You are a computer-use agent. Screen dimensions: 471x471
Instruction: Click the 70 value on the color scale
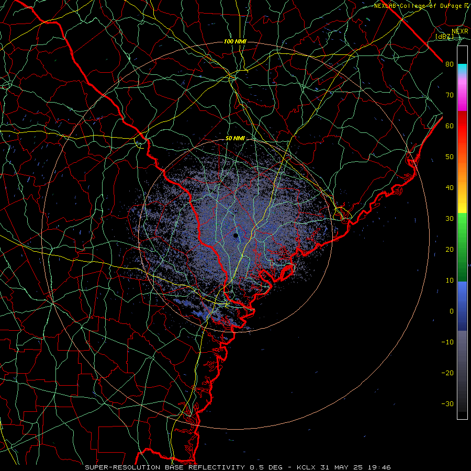click(x=450, y=95)
